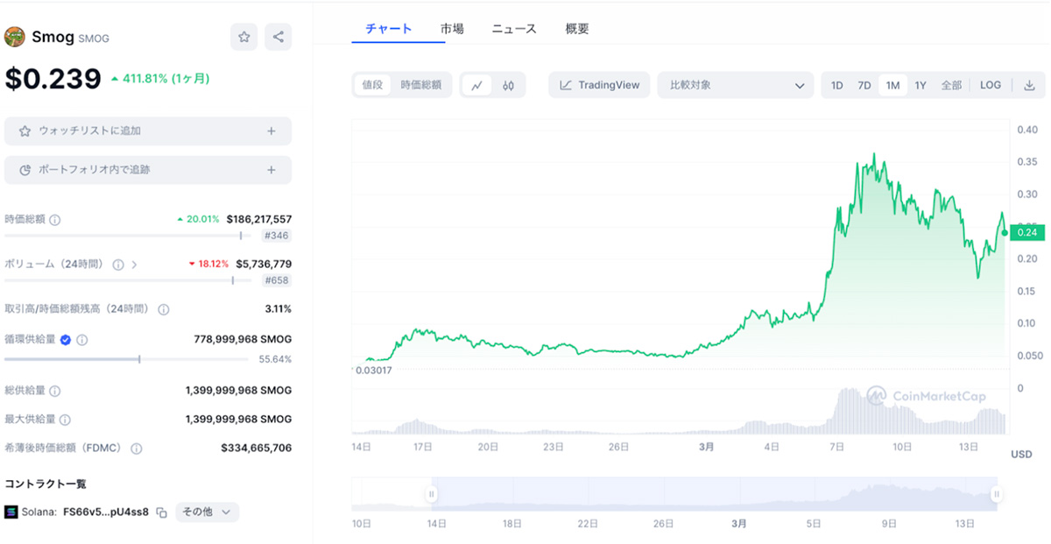Image resolution: width=1051 pixels, height=544 pixels.
Task: Click the 18.12% volume change
Action: click(215, 264)
